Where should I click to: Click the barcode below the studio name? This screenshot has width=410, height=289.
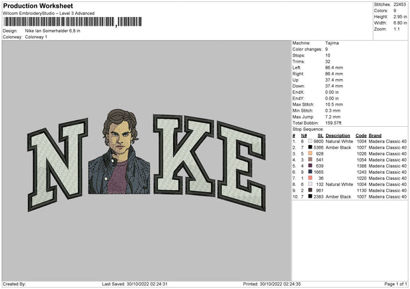pyautogui.click(x=72, y=22)
